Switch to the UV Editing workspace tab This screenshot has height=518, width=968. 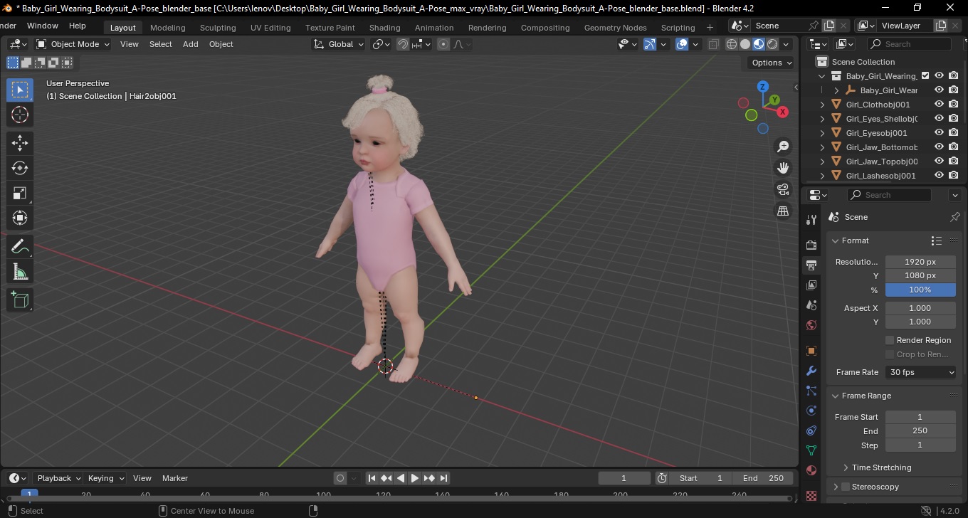(x=270, y=28)
